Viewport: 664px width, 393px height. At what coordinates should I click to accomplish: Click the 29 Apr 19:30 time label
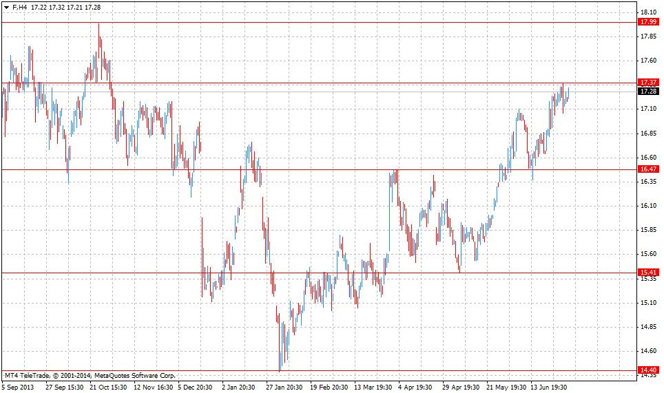click(x=461, y=387)
